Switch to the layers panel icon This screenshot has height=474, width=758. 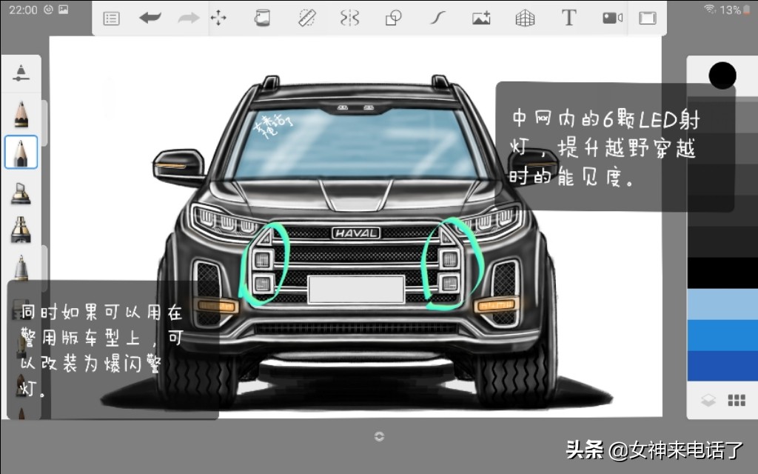708,401
